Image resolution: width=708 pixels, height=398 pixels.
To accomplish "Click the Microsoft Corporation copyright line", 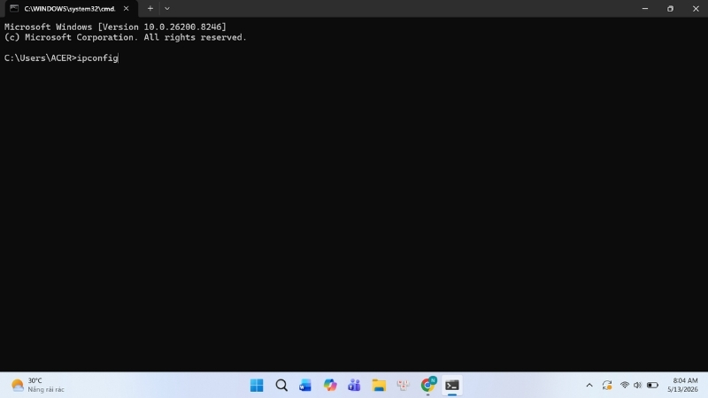I will [125, 37].
